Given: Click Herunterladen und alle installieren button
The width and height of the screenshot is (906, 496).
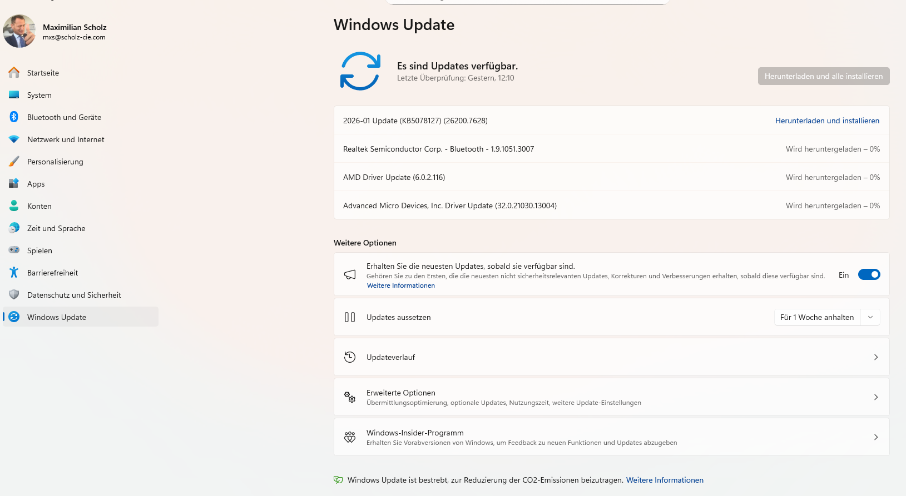Looking at the screenshot, I should 824,76.
